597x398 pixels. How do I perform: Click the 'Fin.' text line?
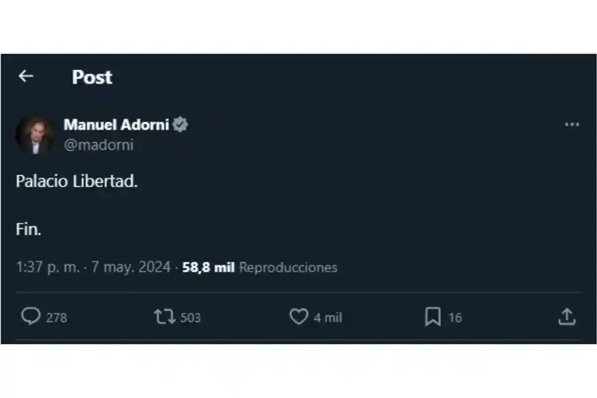tap(29, 230)
